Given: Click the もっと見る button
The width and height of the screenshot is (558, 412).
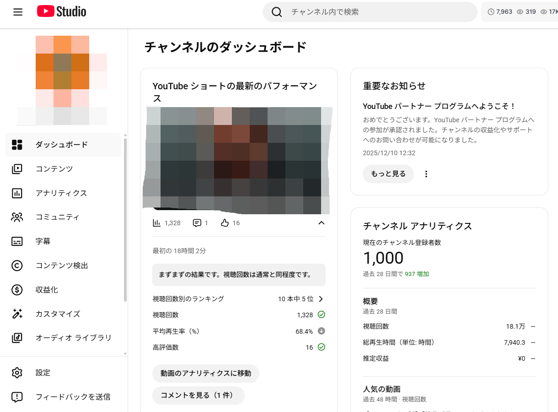Looking at the screenshot, I should [x=388, y=173].
